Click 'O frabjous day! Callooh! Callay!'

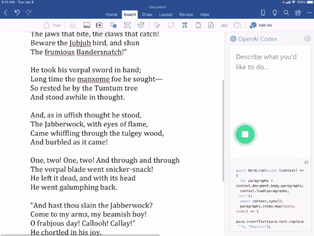click(83, 223)
